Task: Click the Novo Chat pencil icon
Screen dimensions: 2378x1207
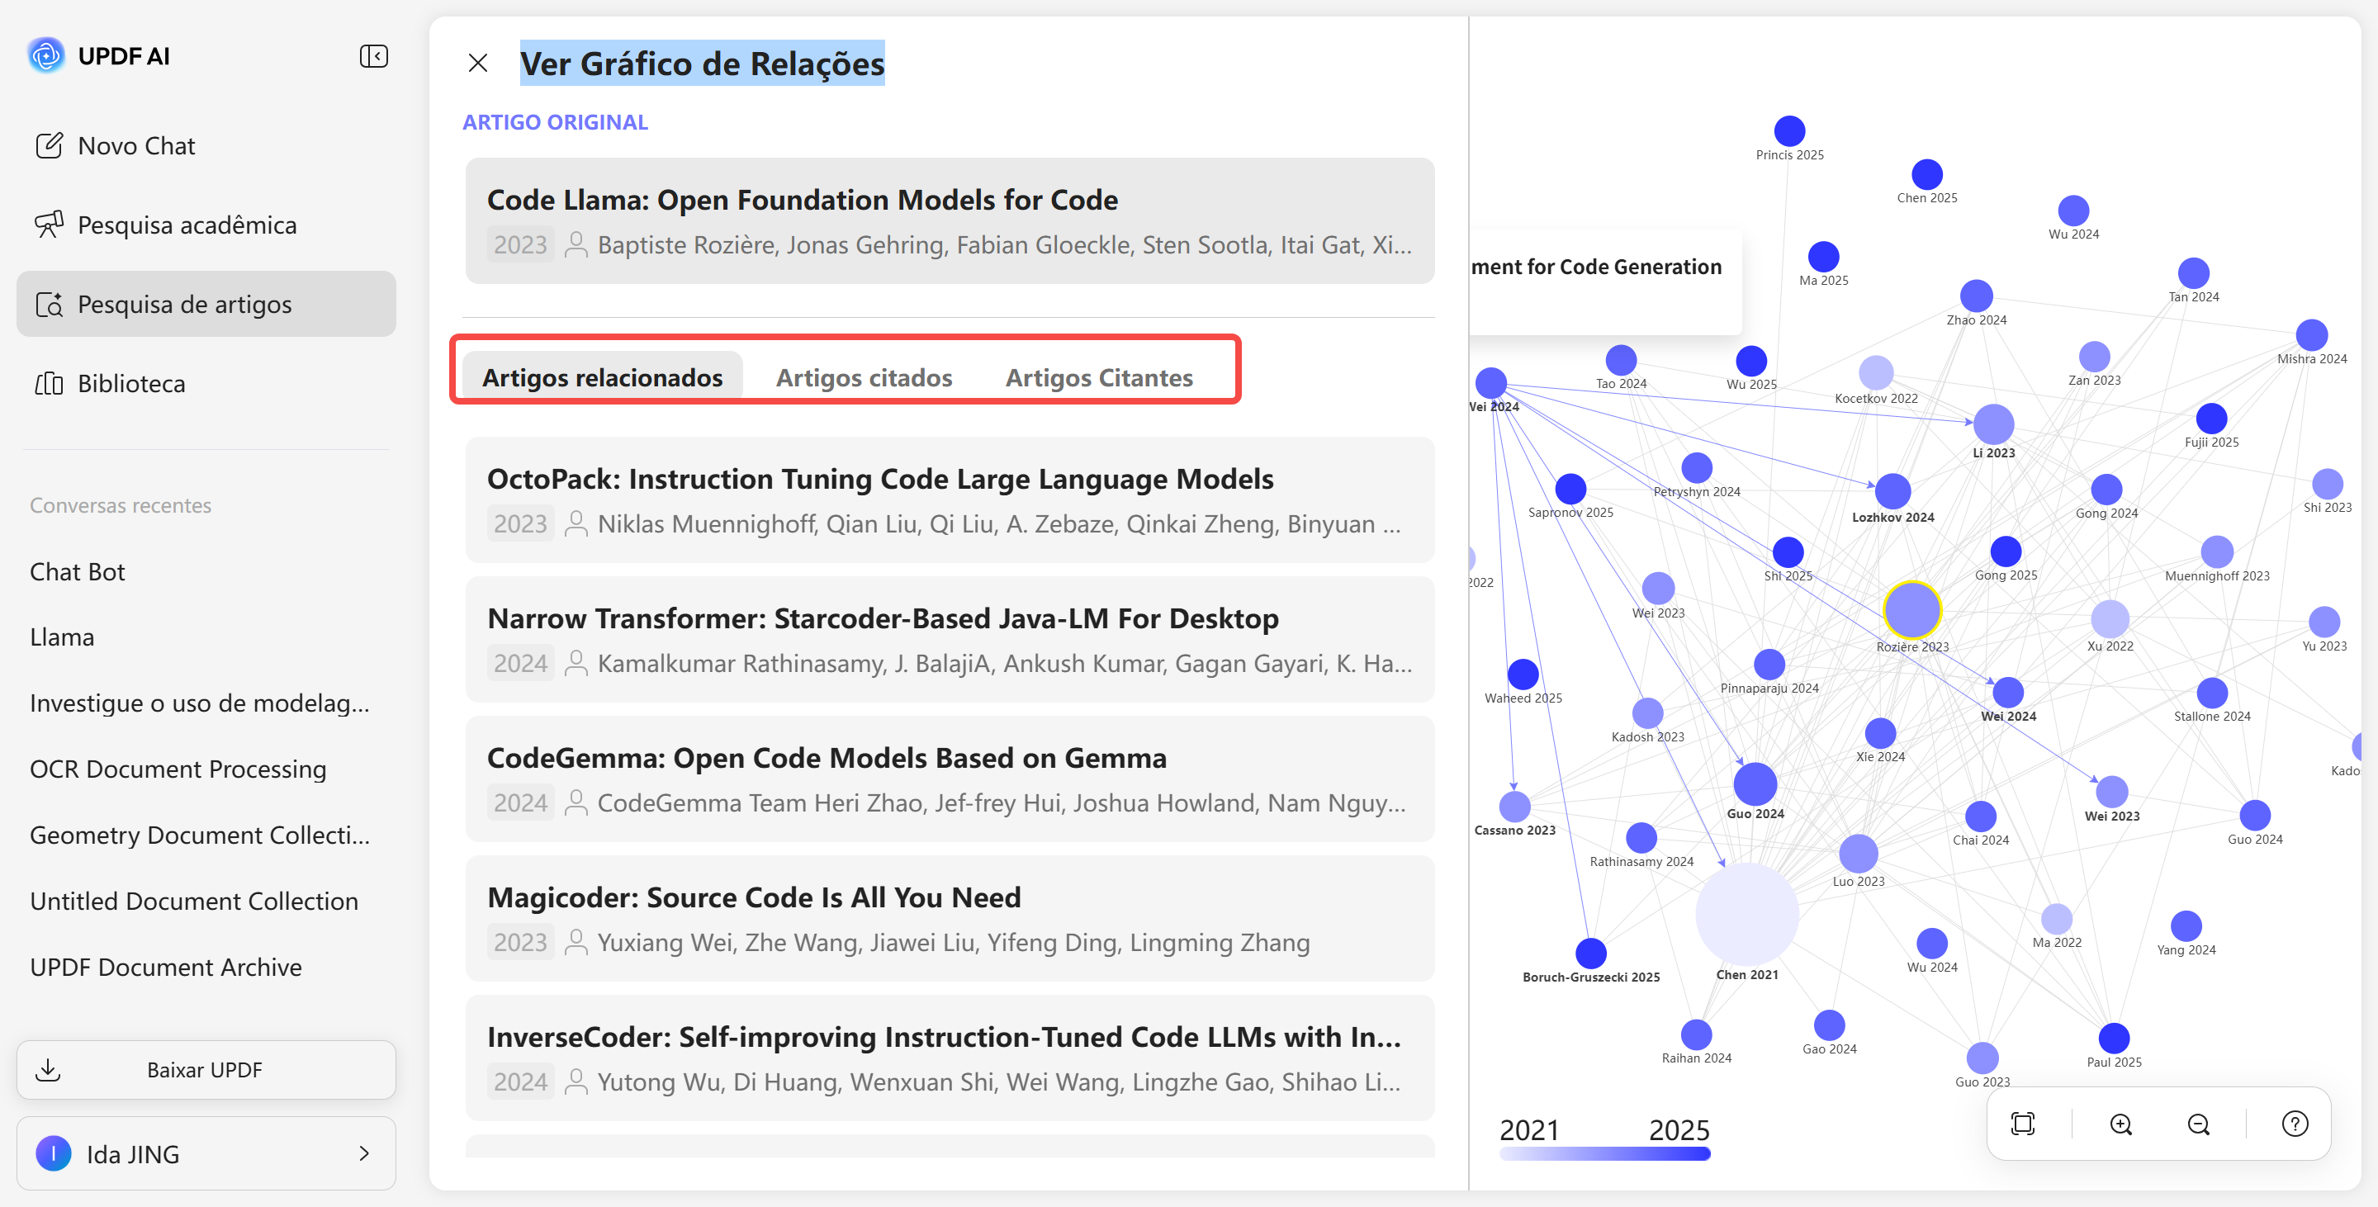Action: 49,144
